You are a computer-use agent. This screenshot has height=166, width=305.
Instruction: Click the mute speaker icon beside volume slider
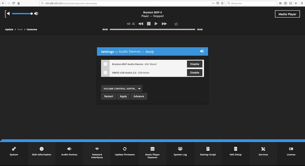click(8, 13)
